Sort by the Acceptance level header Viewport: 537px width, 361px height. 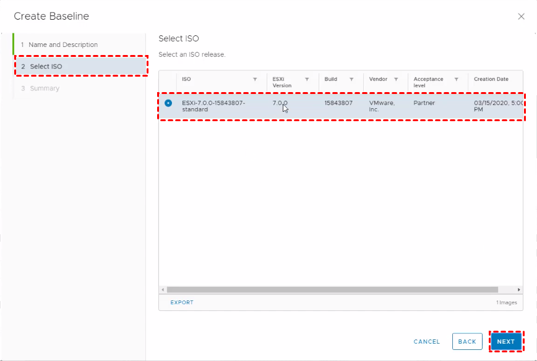coord(428,82)
